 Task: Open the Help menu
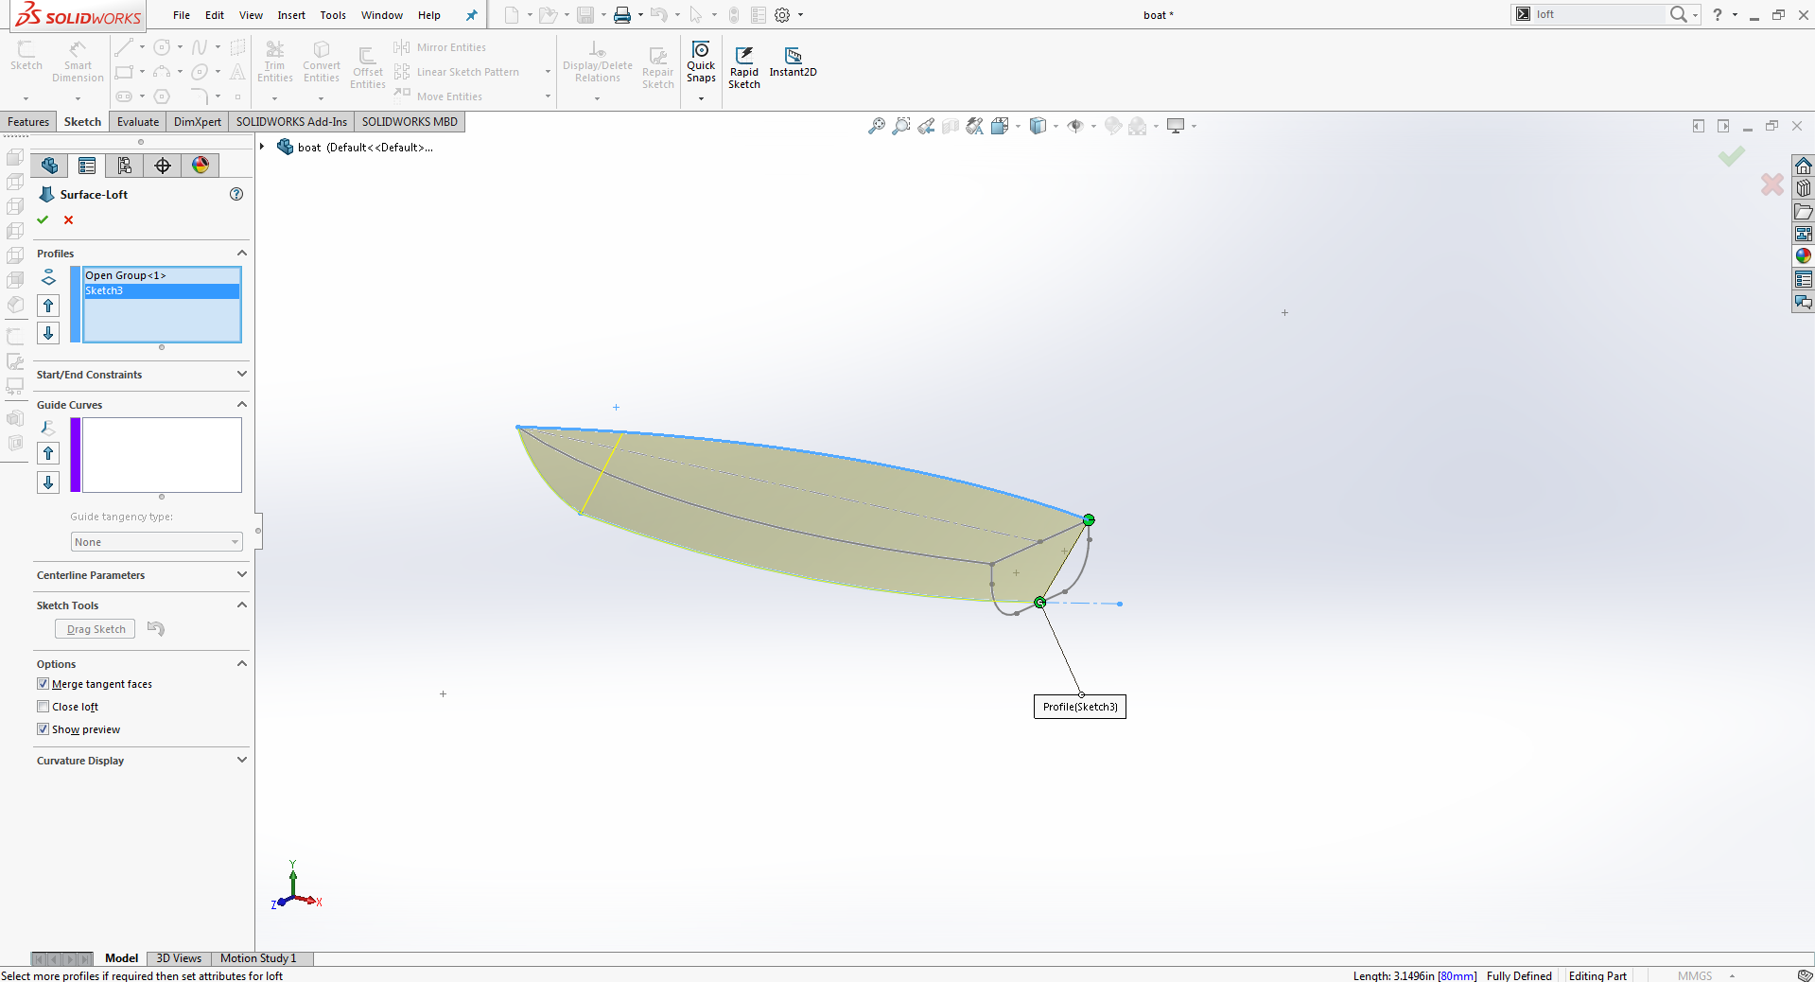429,15
